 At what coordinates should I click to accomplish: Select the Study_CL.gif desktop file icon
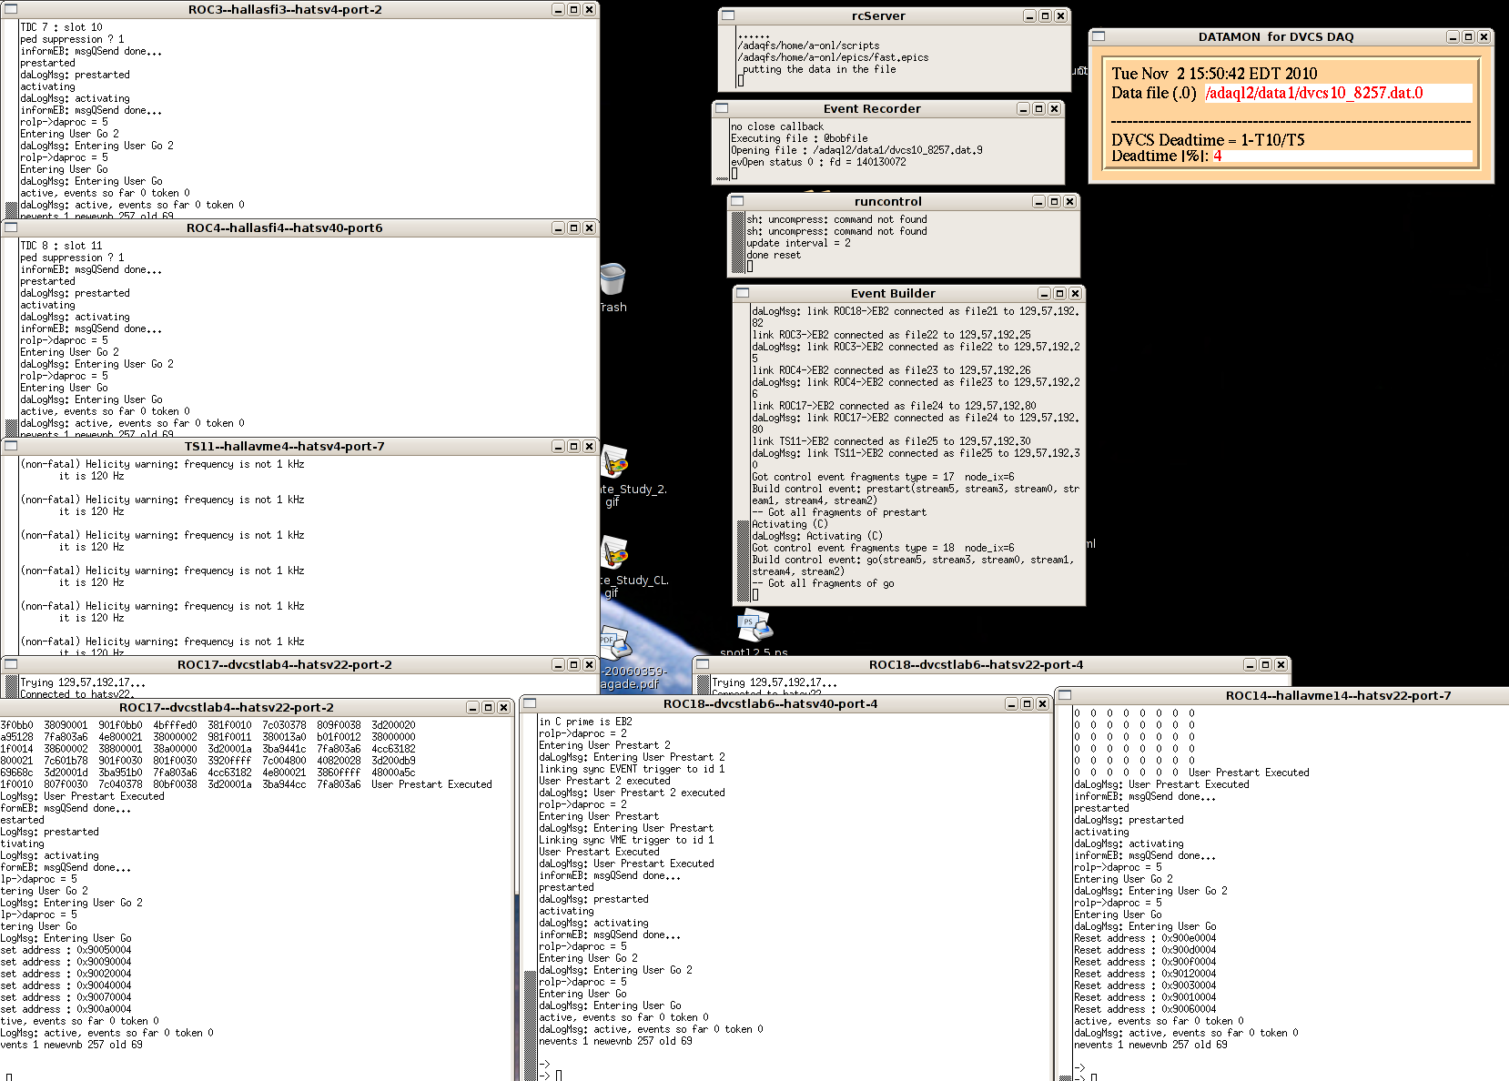[x=614, y=553]
